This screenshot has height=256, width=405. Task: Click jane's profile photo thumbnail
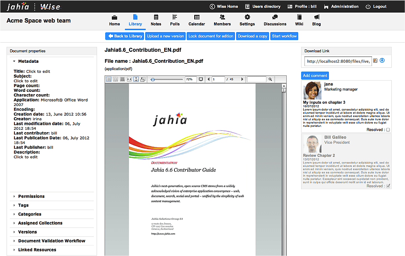tap(313, 91)
